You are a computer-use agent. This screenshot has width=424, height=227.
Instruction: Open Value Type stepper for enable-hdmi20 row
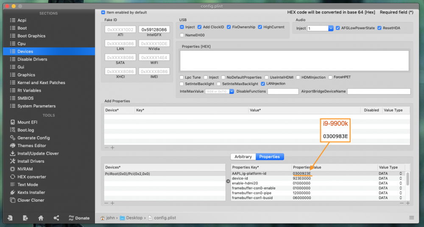[401, 183]
